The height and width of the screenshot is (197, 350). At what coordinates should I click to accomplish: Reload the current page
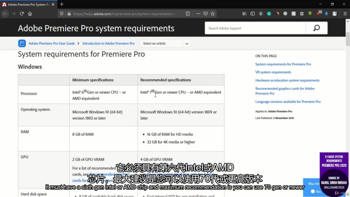click(22, 14)
